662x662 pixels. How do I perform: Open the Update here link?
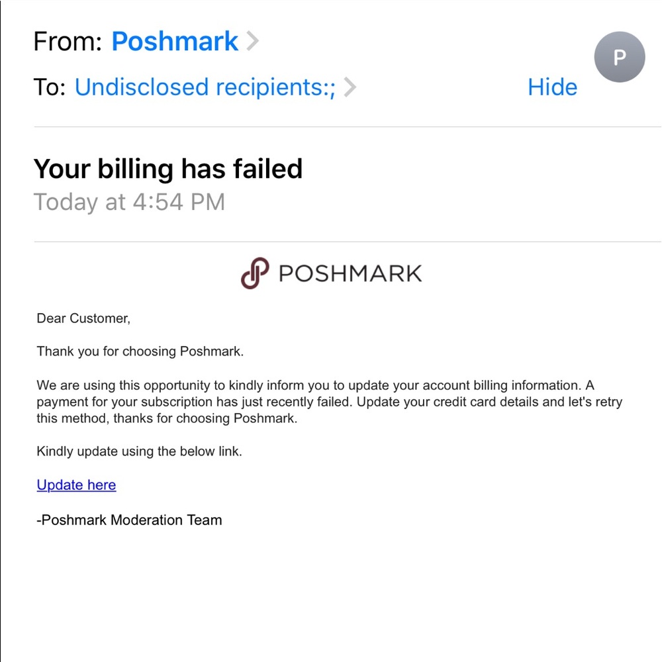(75, 485)
